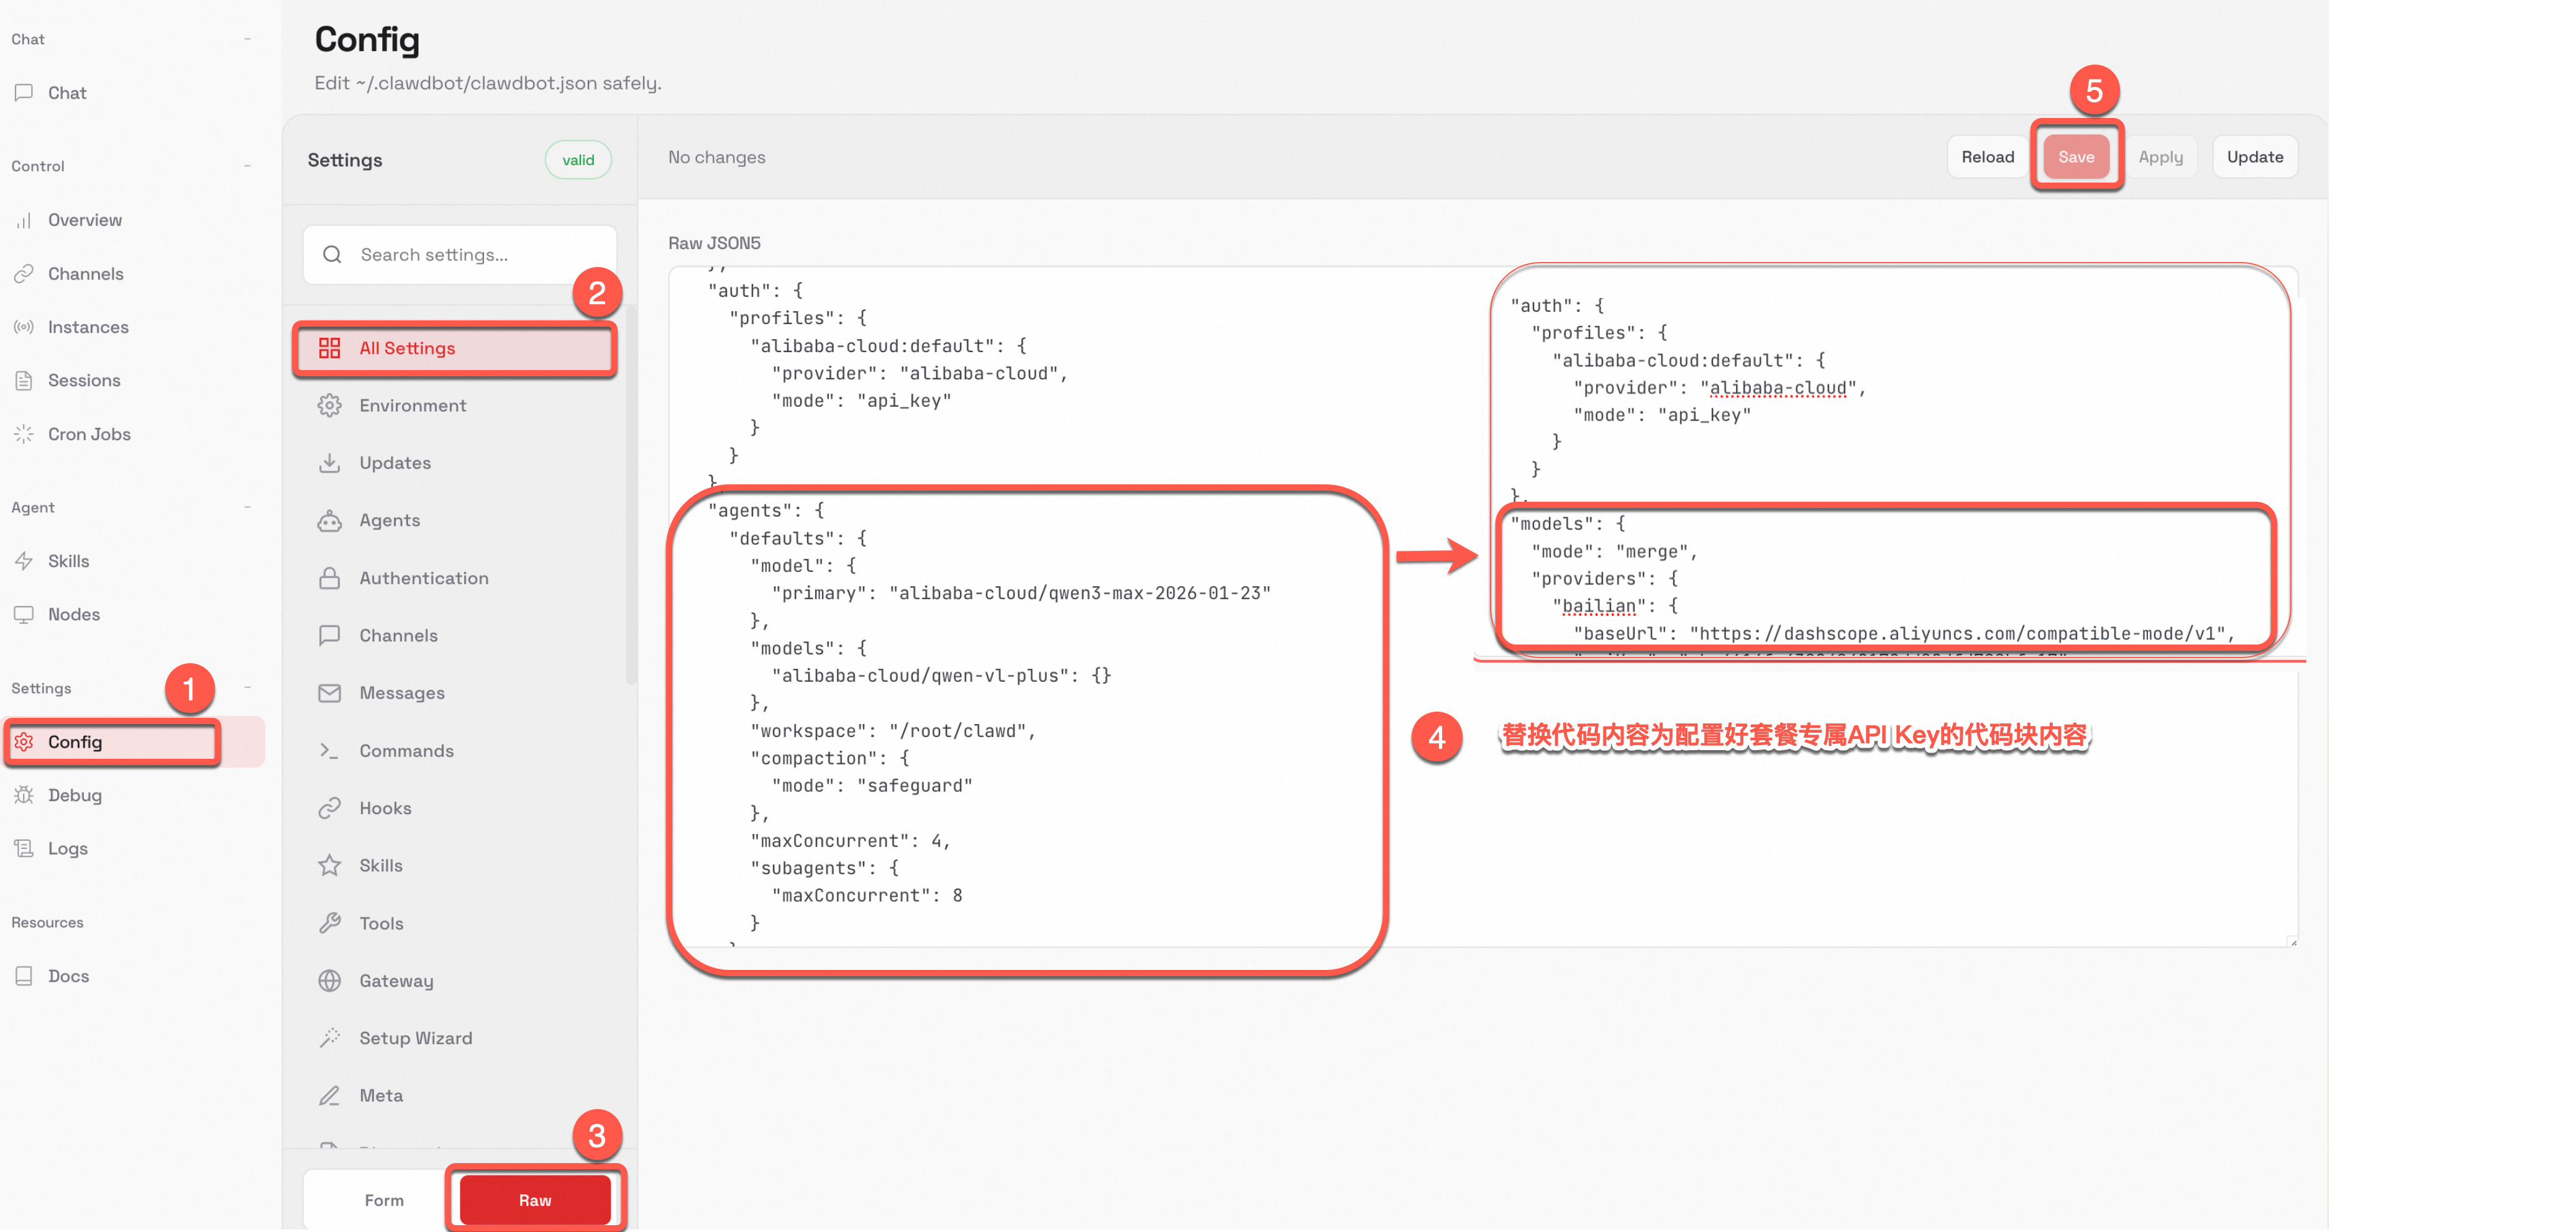Switch to Form view mode
Viewport: 2576px width, 1232px height.
point(384,1200)
